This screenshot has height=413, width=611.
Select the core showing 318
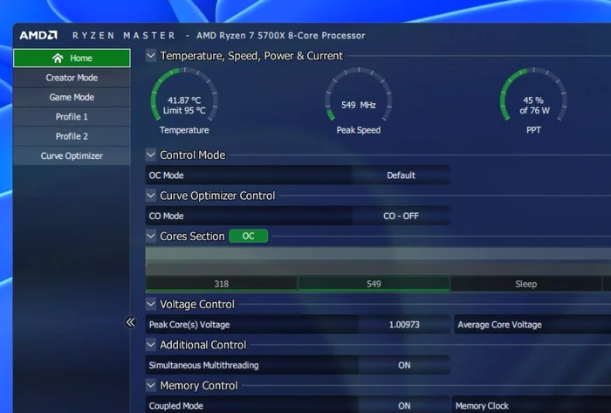coord(222,284)
